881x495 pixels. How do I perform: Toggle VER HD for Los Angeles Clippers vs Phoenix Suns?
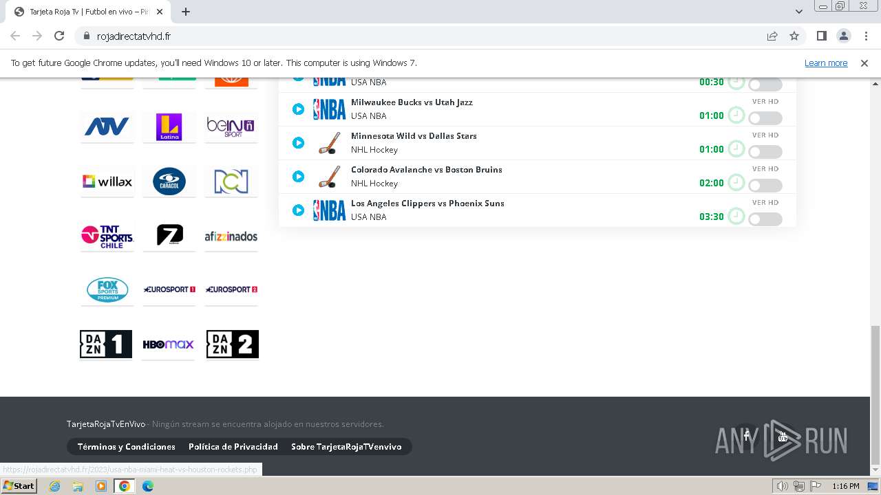[765, 219]
